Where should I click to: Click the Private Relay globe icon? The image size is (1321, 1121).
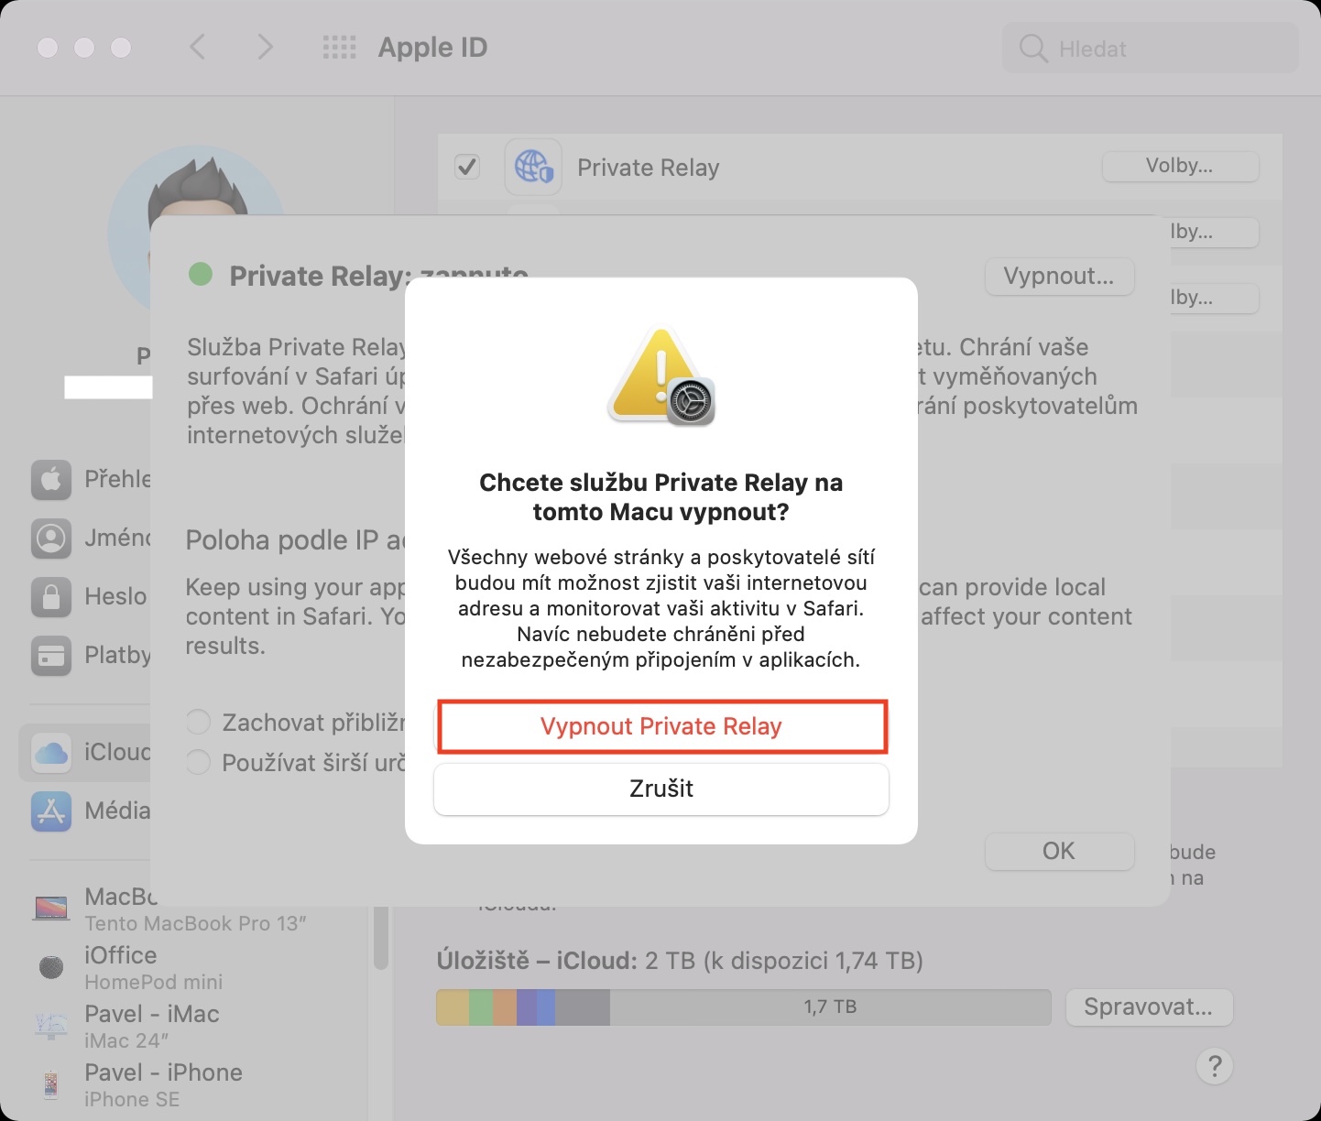tap(533, 167)
